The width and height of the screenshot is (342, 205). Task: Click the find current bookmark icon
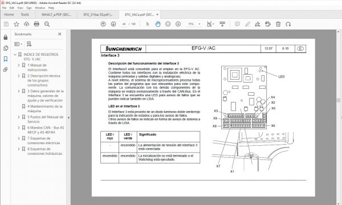coord(29,44)
